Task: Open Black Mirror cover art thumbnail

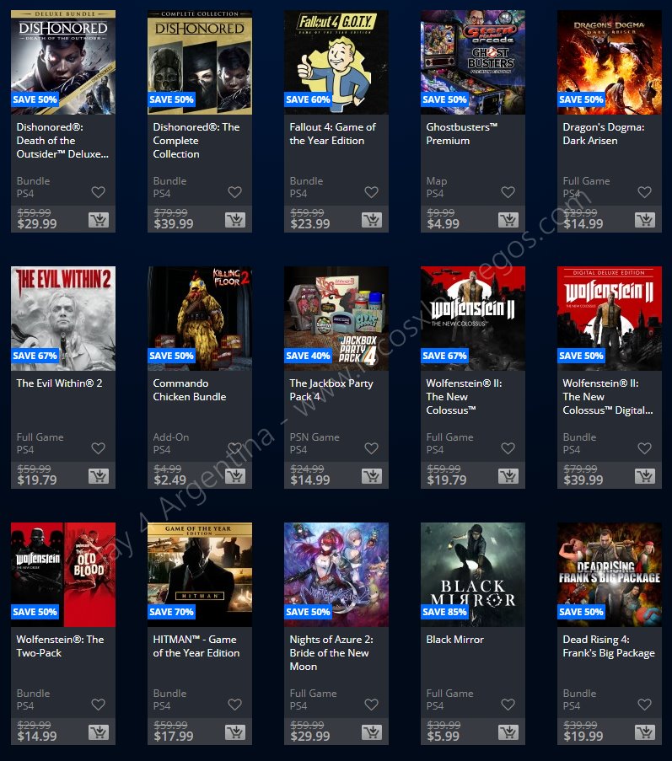Action: tap(473, 575)
